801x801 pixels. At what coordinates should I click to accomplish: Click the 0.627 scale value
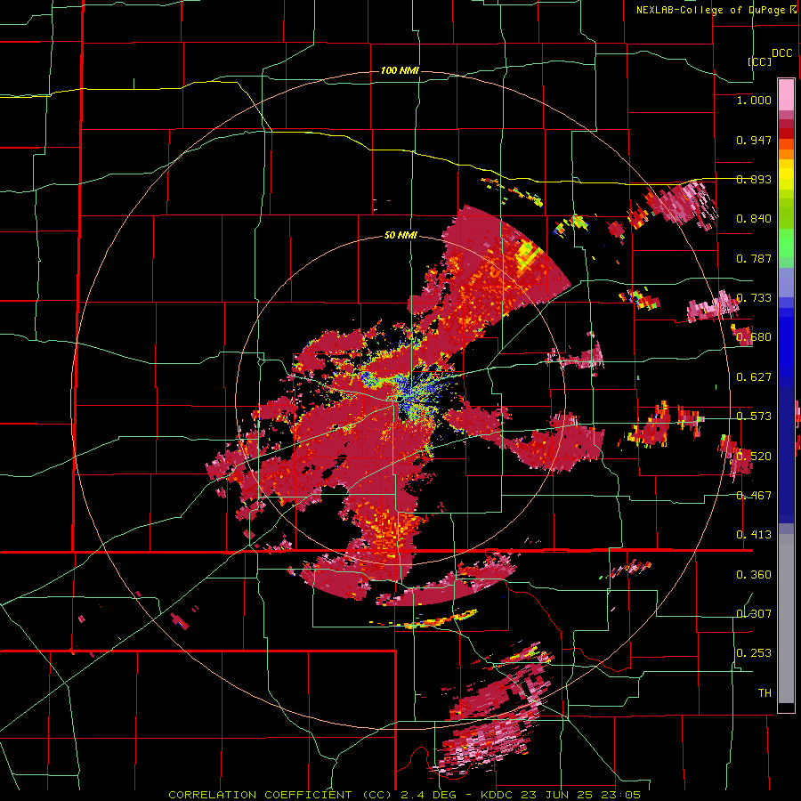point(754,377)
